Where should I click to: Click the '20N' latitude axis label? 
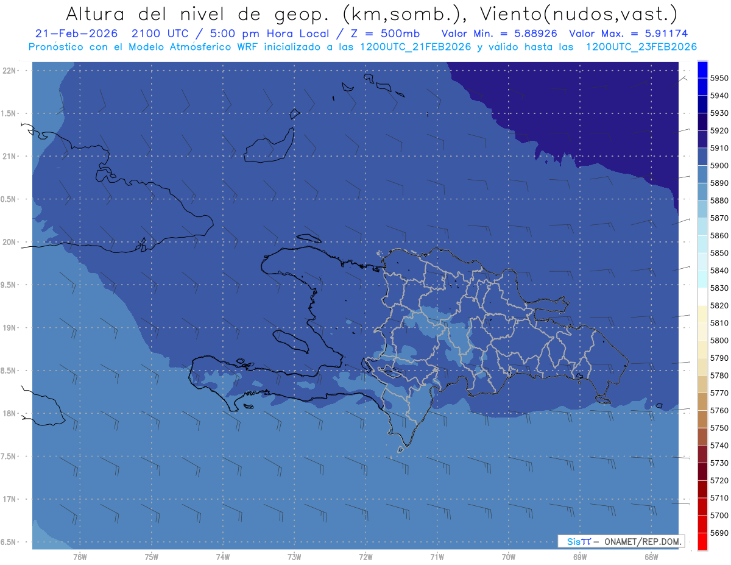[x=10, y=242]
